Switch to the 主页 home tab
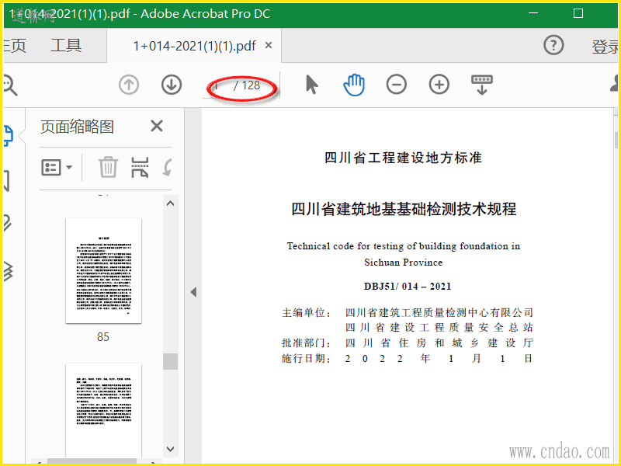This screenshot has width=621, height=466. coord(15,46)
